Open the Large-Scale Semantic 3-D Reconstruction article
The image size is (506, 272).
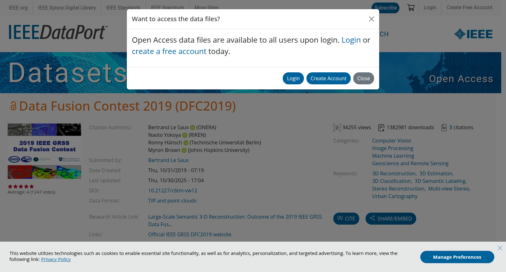coord(235,221)
